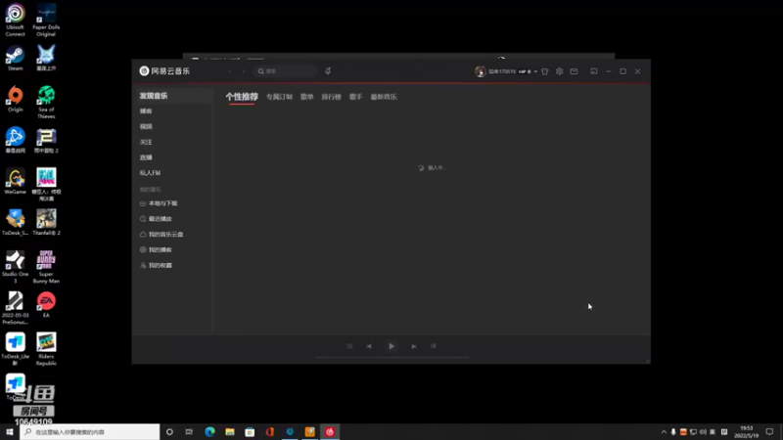Click the listen-to-identify microphone icon
The height and width of the screenshot is (440, 783).
tap(328, 71)
